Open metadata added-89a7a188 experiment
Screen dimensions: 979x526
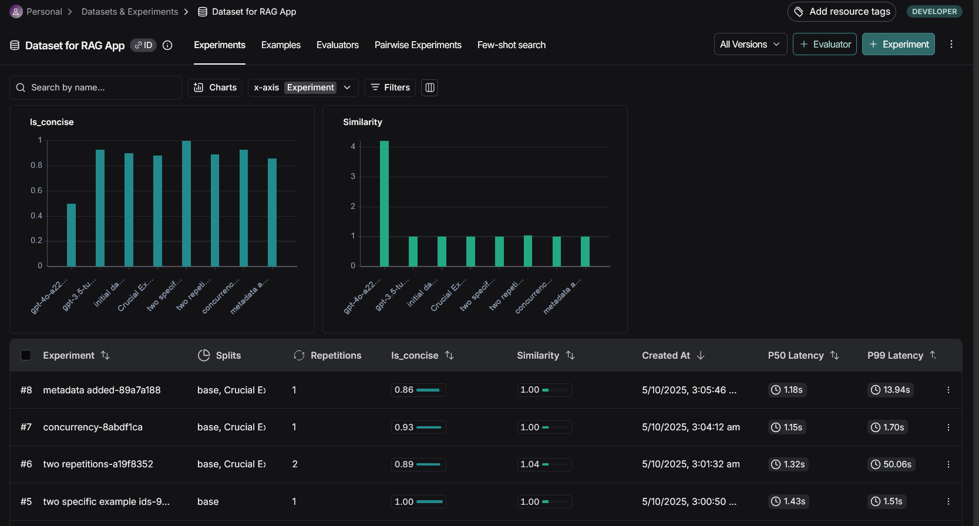[x=102, y=390]
